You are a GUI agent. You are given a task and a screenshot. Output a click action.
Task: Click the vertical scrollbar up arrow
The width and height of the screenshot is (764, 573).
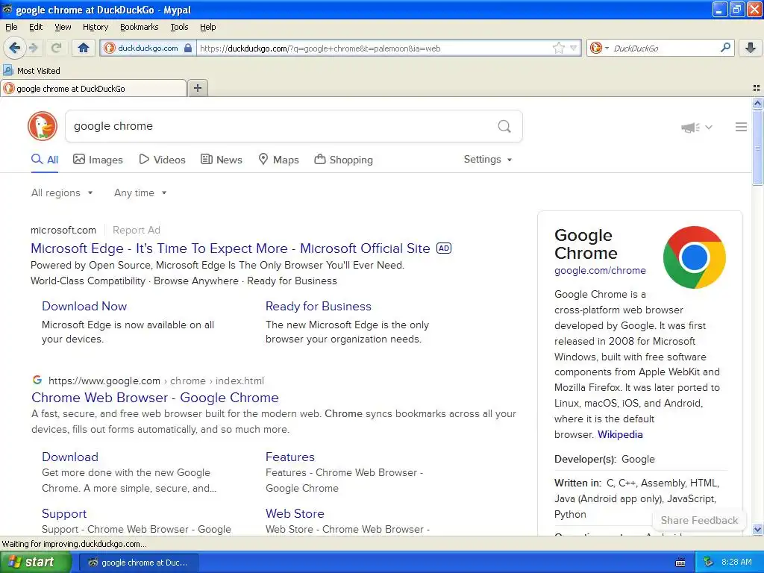click(757, 103)
